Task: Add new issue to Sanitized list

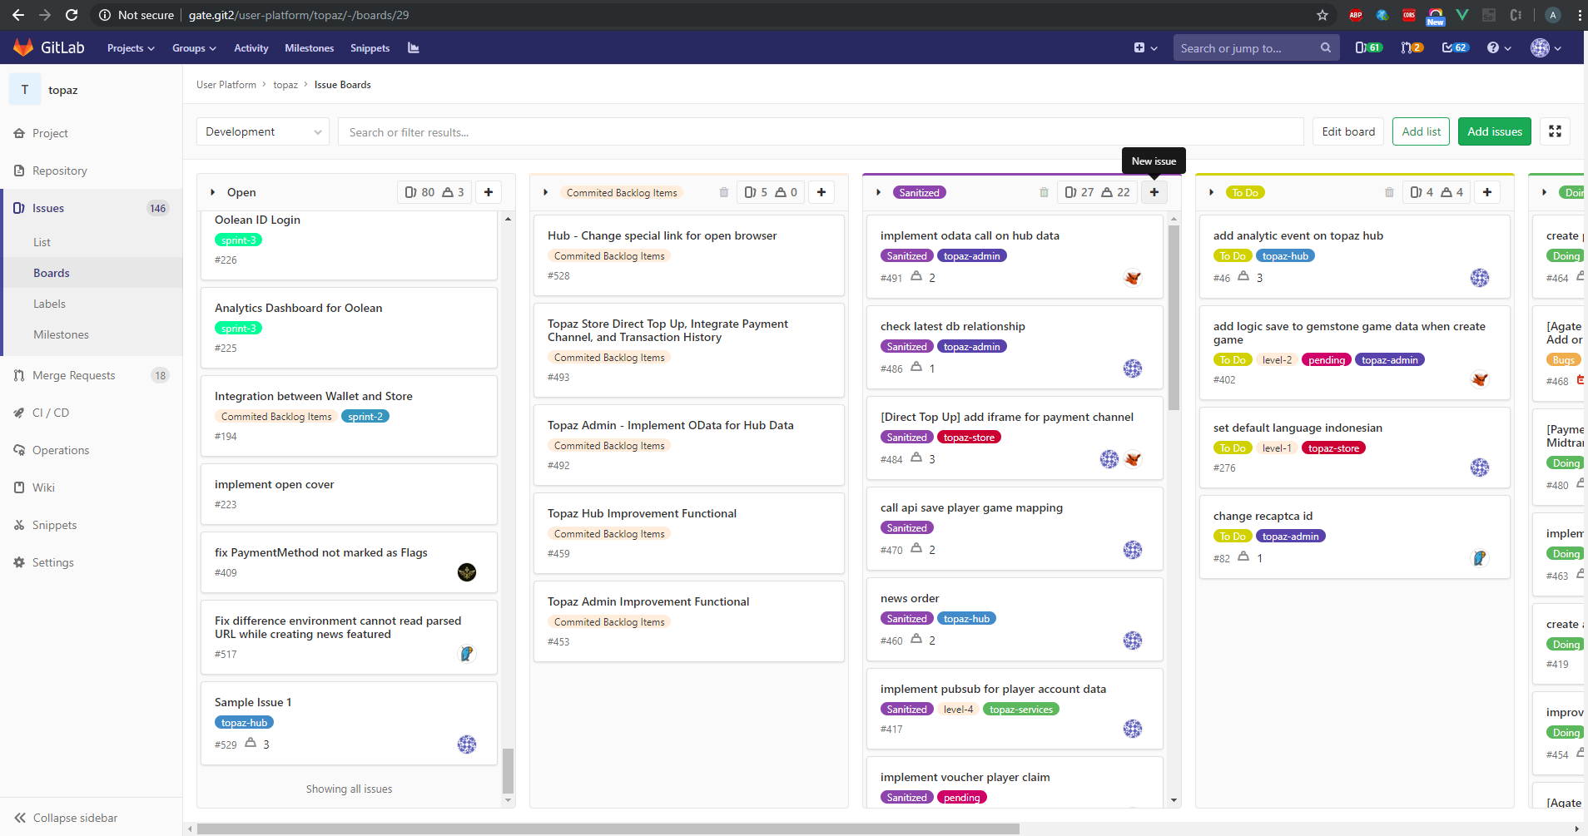Action: coord(1154,192)
